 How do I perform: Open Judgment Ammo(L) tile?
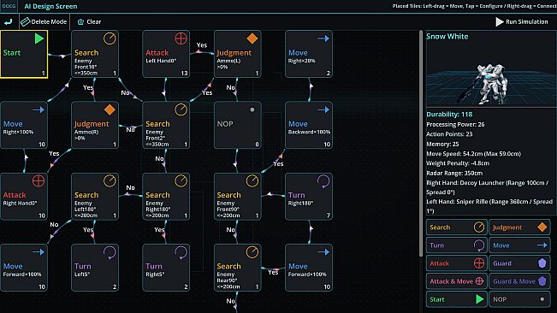[238, 54]
